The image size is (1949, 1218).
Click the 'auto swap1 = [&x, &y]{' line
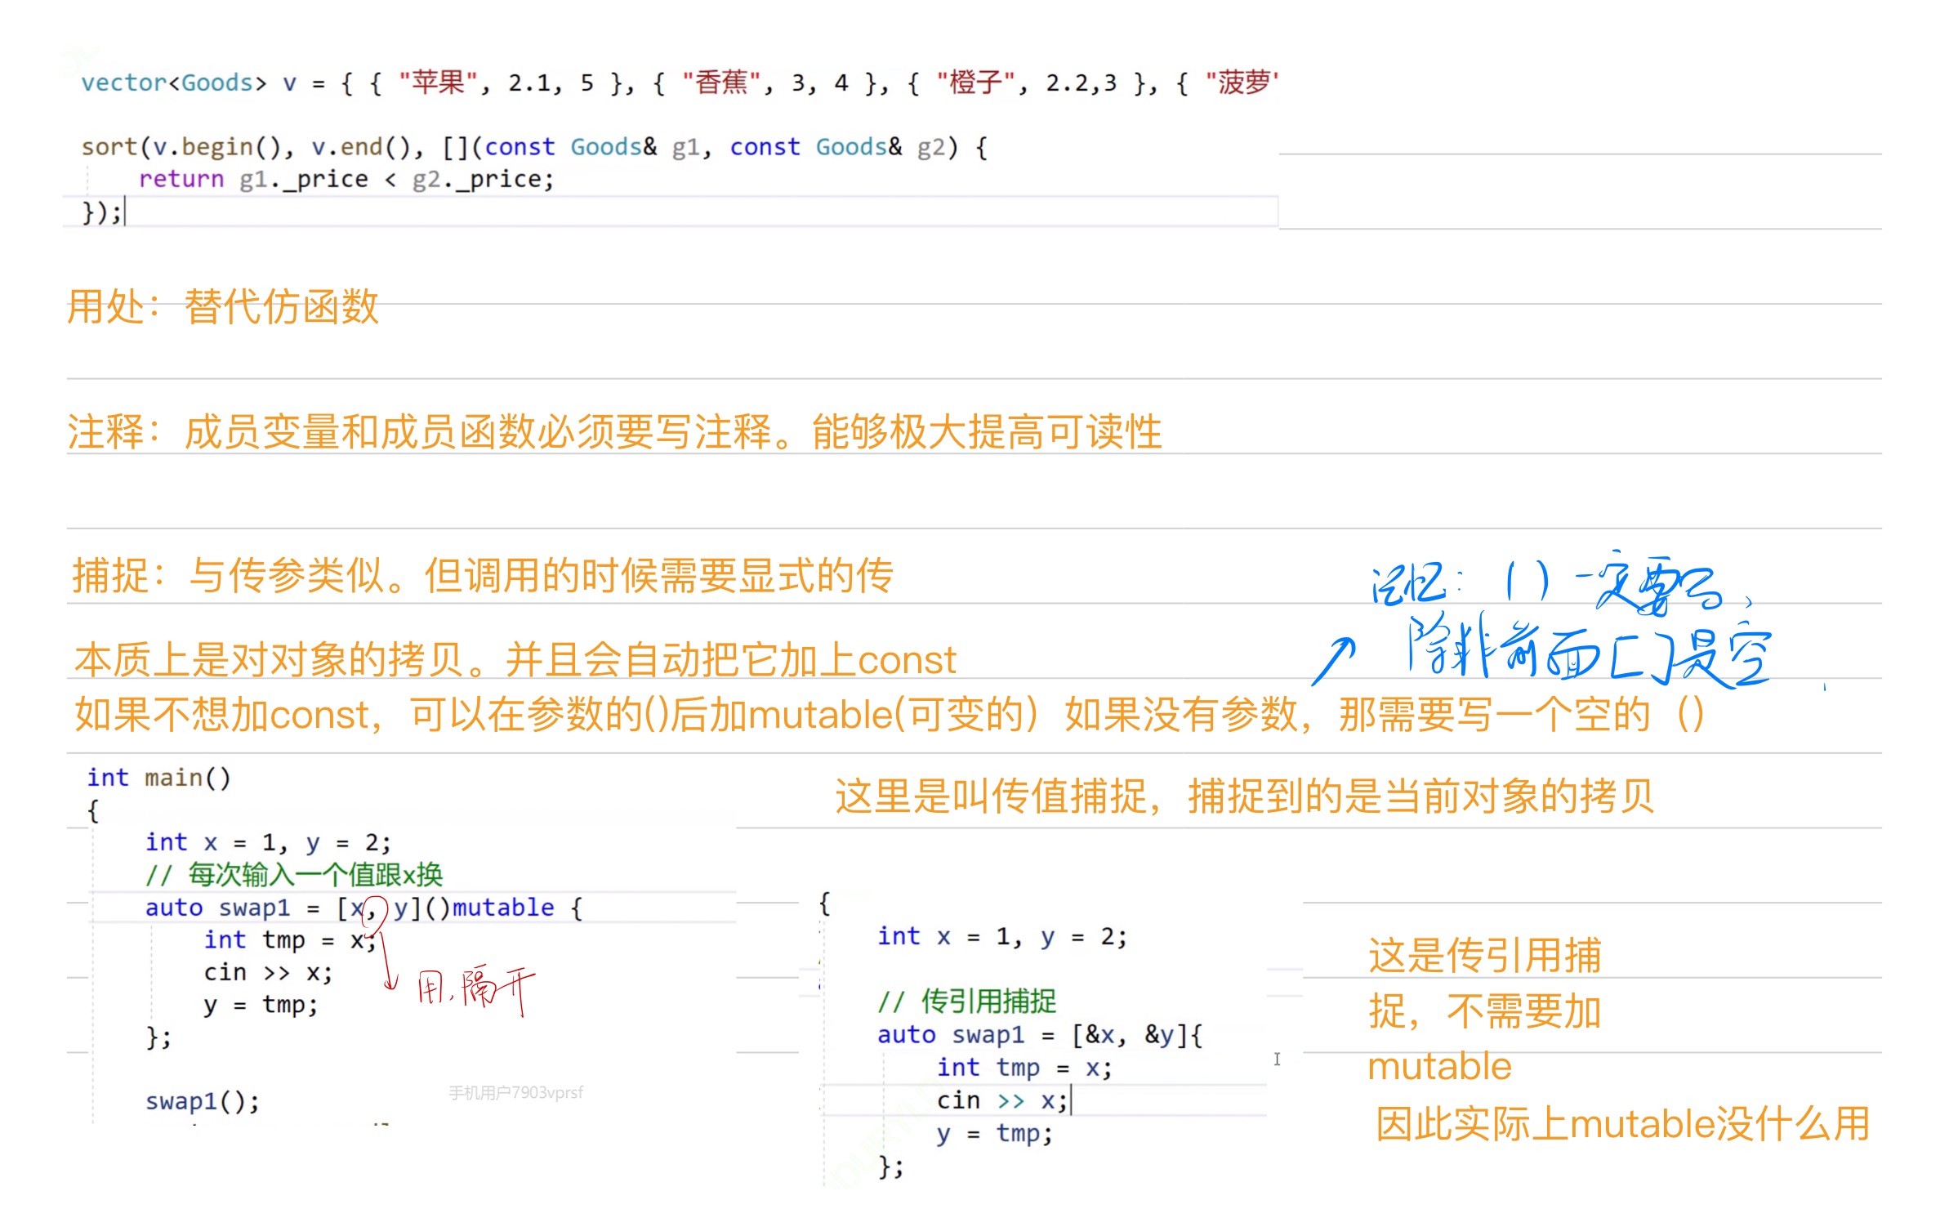[1039, 1035]
